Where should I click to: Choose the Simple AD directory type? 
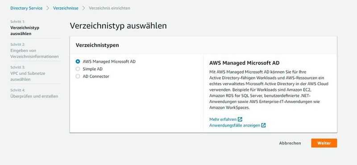tap(78, 69)
